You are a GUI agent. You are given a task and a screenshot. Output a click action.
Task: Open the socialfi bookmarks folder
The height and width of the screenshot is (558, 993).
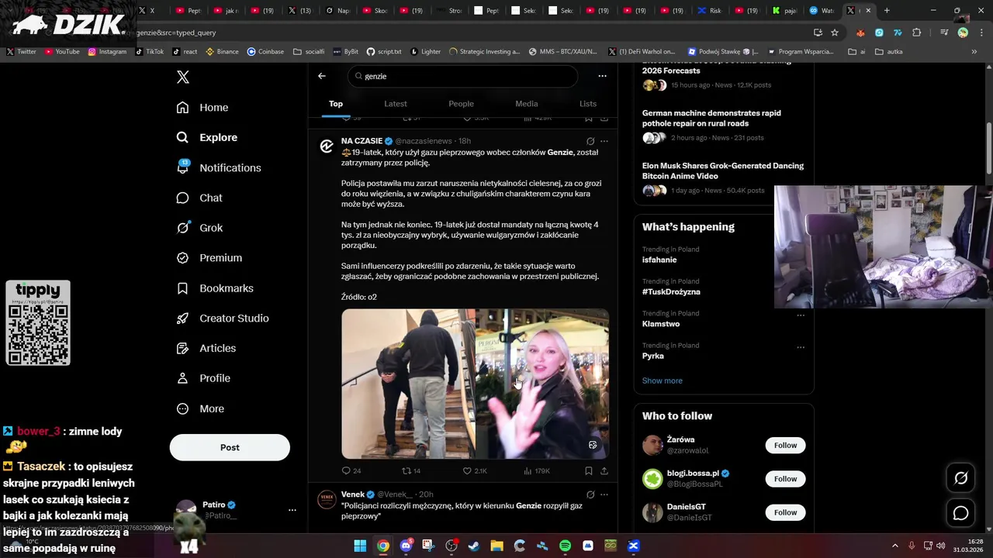point(309,51)
